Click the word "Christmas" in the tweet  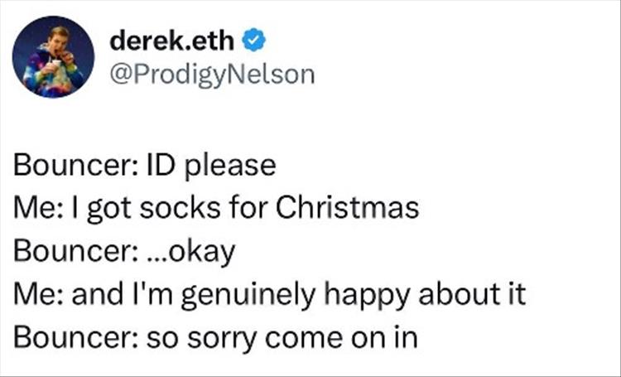click(346, 208)
